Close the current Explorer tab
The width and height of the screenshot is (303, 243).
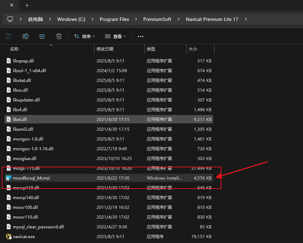pyautogui.click(x=12, y=6)
